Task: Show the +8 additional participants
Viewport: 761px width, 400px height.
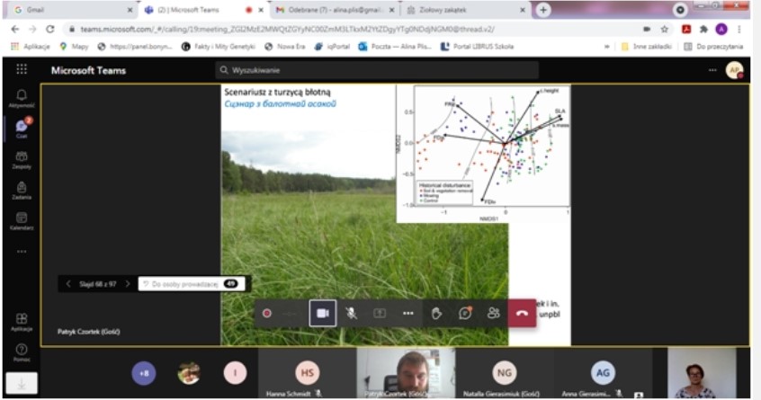Action: click(x=143, y=373)
